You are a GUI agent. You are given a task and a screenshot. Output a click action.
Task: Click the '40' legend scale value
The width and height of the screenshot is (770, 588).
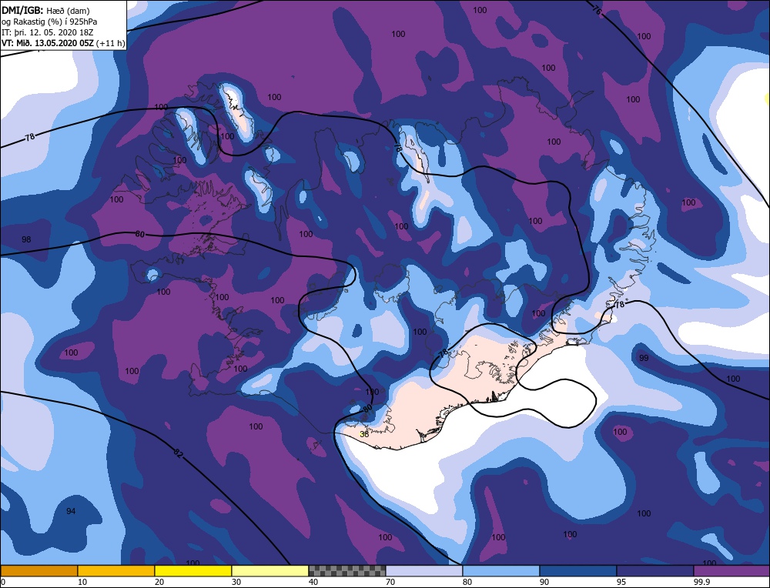[x=313, y=582]
